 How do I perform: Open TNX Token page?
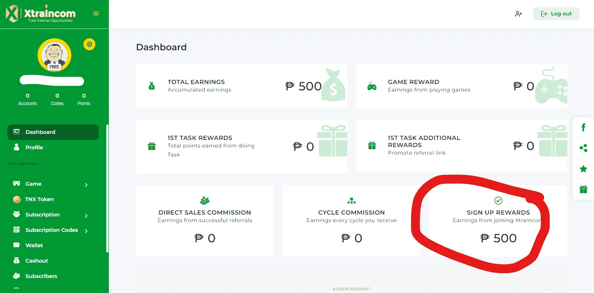(x=39, y=199)
